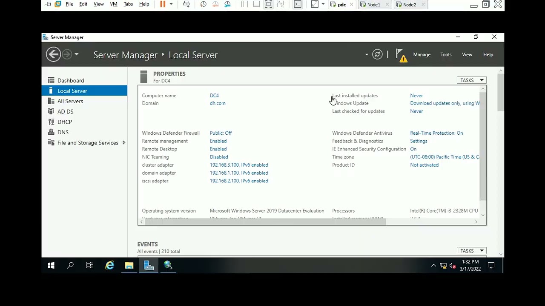Launch Internet Explorer from taskbar

(110, 266)
